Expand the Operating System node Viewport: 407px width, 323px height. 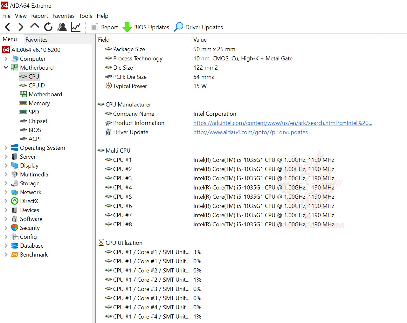pos(6,148)
